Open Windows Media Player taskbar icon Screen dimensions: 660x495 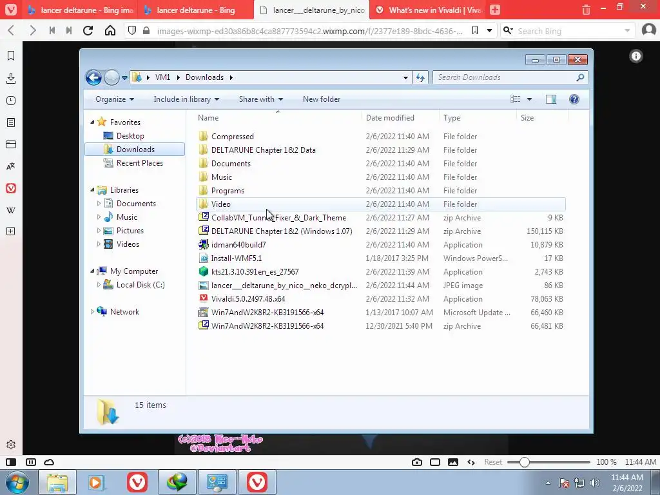[x=95, y=482]
